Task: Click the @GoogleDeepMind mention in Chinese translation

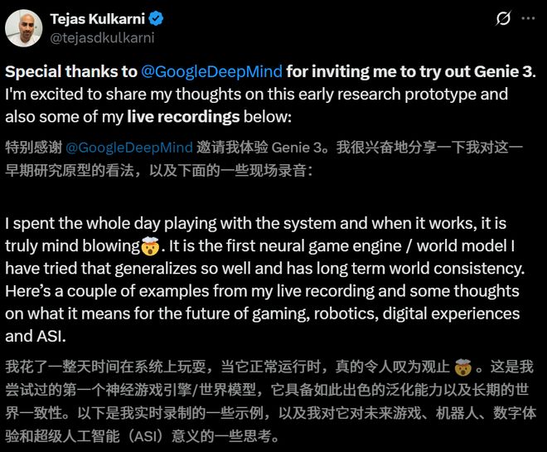Action: (x=128, y=147)
